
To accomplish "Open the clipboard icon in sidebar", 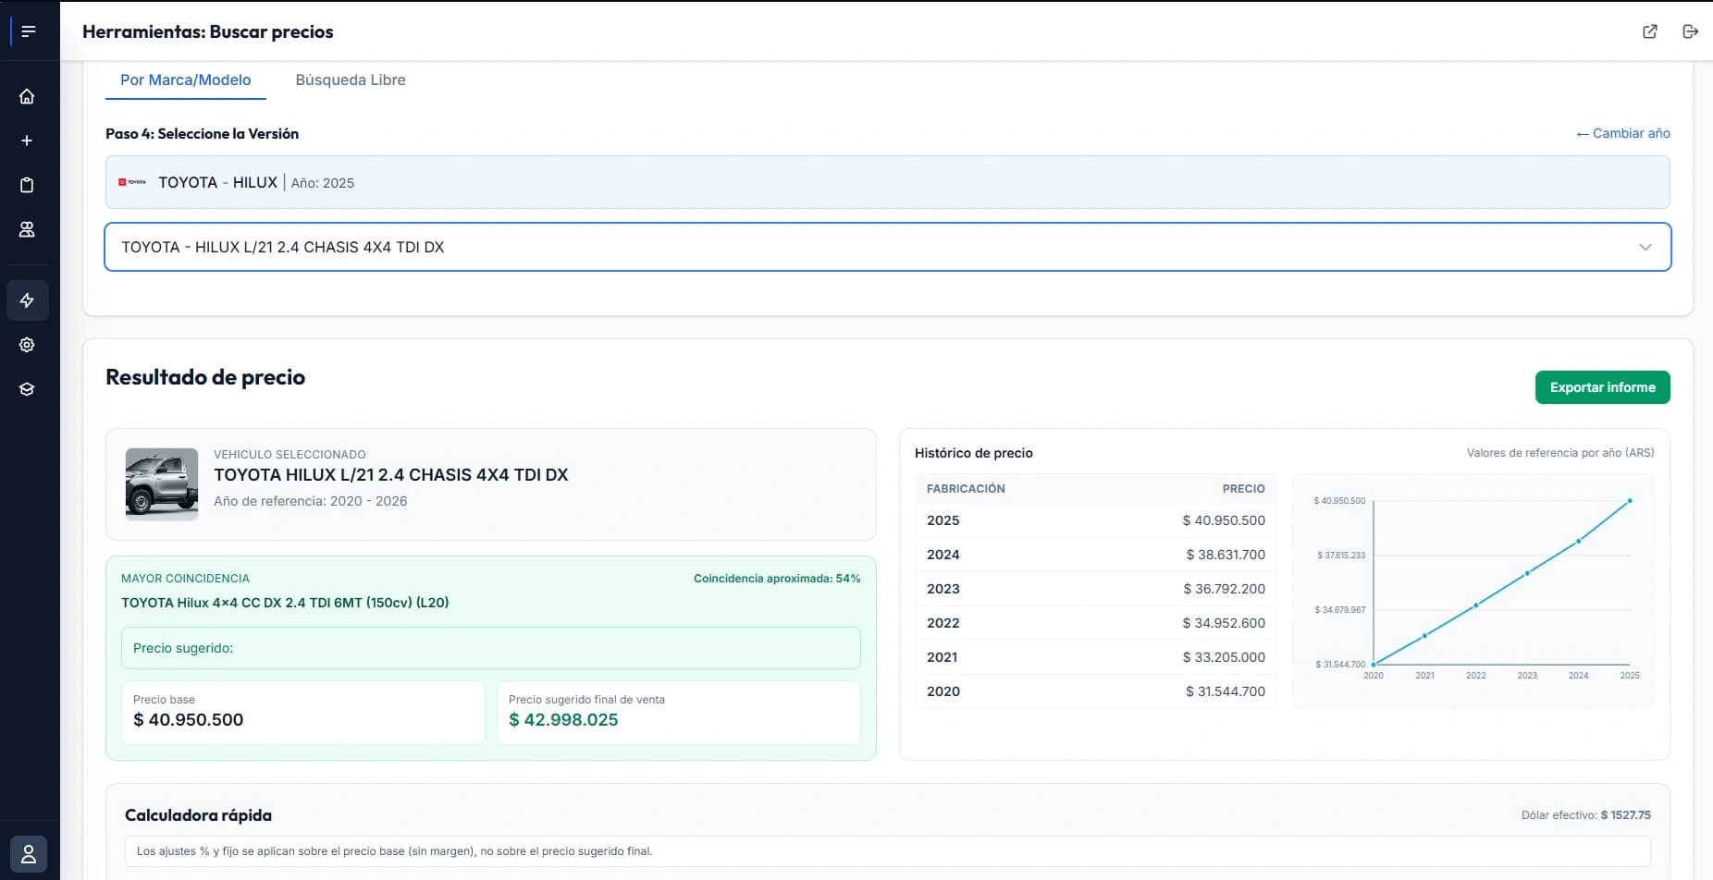I will pyautogui.click(x=27, y=185).
